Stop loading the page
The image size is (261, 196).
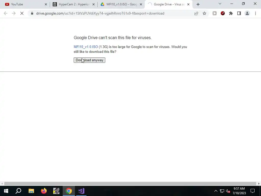(x=22, y=13)
